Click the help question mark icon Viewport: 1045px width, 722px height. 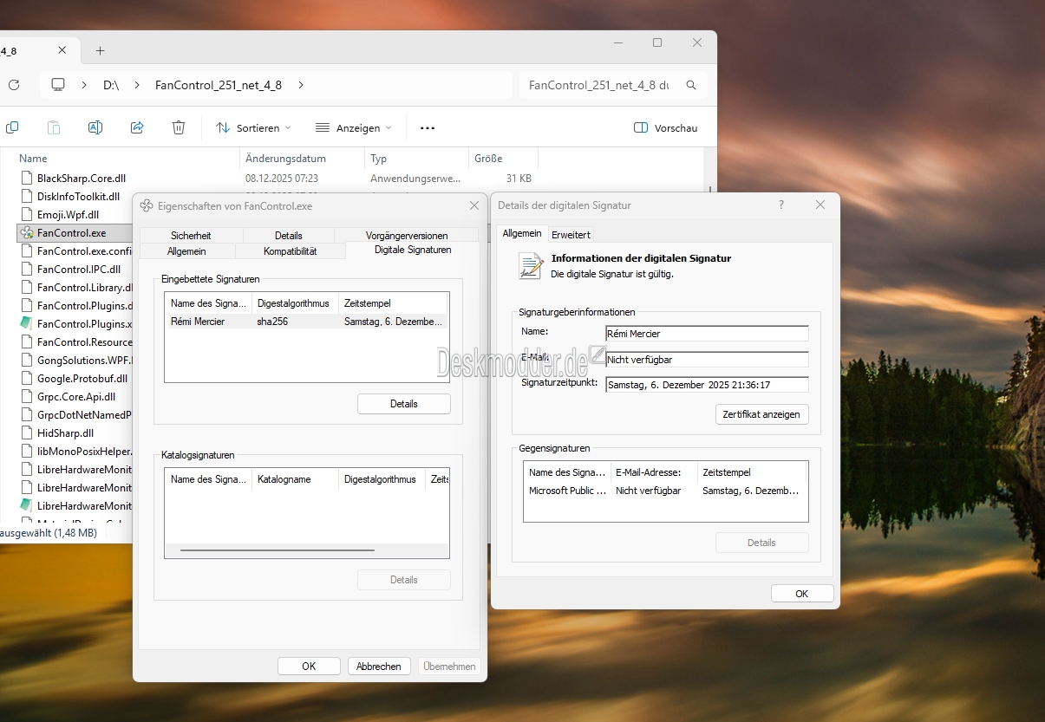(x=781, y=205)
